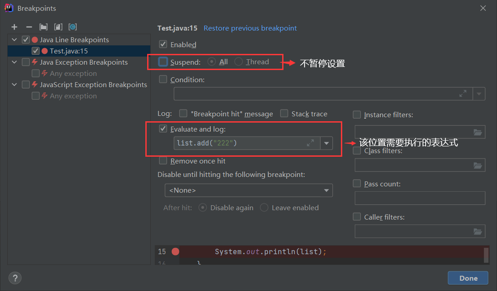
Task: Open help via the question mark icon
Action: click(15, 278)
